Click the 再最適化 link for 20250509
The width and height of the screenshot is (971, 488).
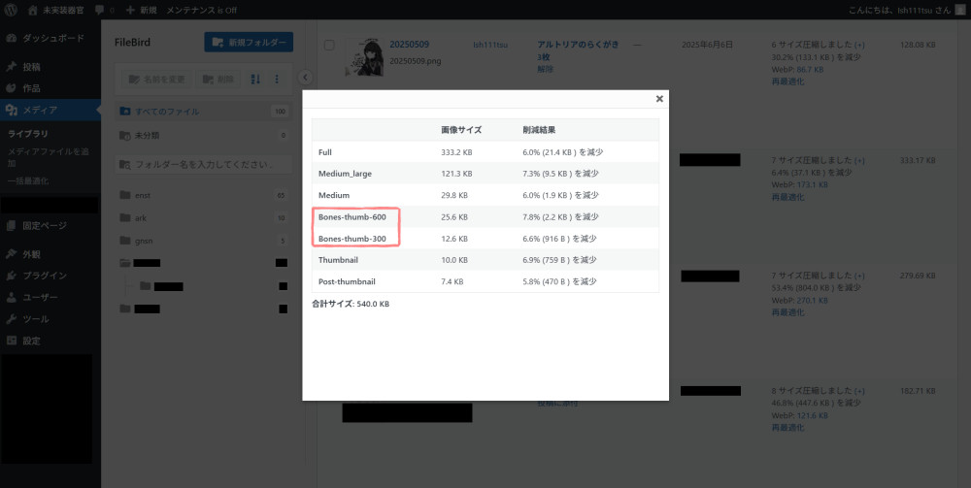pos(787,81)
